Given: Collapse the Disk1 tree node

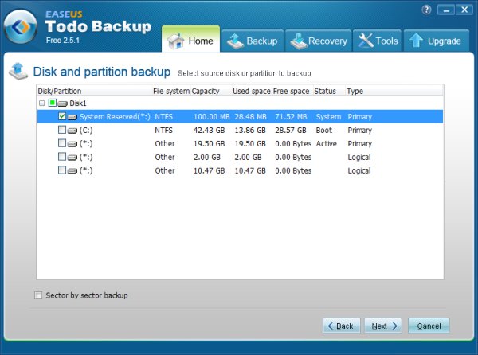Looking at the screenshot, I should coord(42,103).
